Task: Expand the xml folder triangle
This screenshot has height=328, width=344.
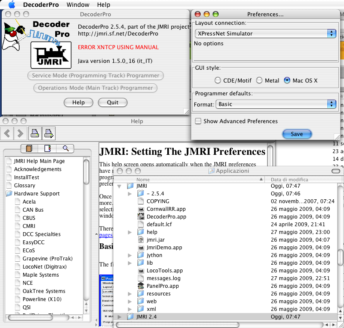Action: click(130, 309)
